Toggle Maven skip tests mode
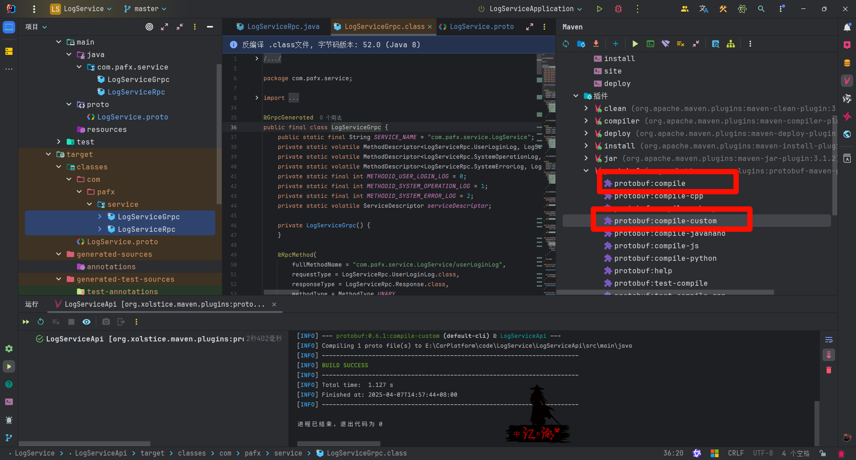Viewport: 856px width, 460px height. point(680,44)
